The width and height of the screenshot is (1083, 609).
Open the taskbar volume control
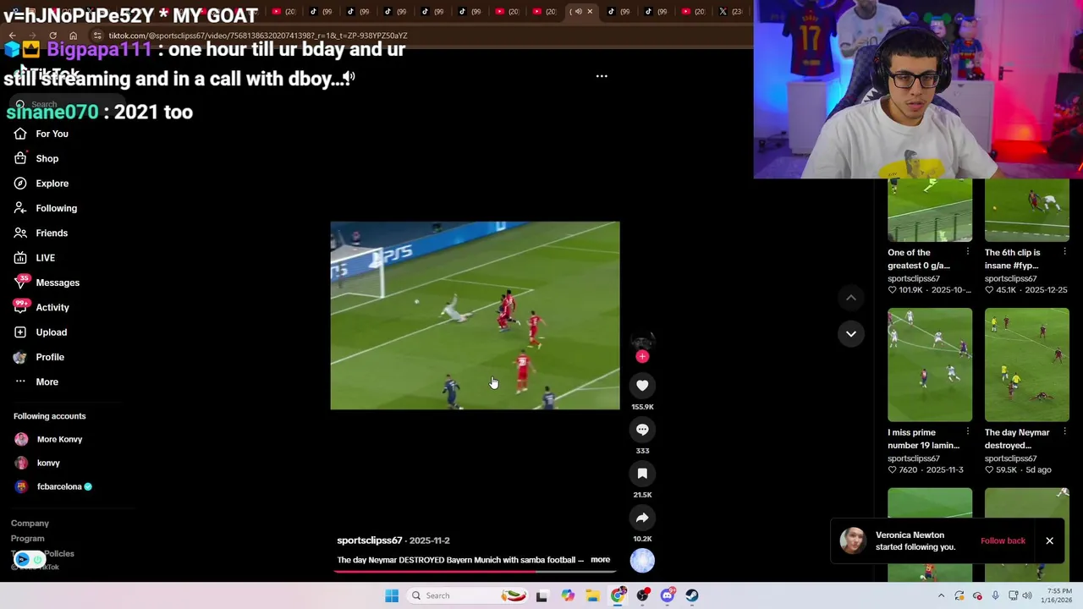[1026, 595]
